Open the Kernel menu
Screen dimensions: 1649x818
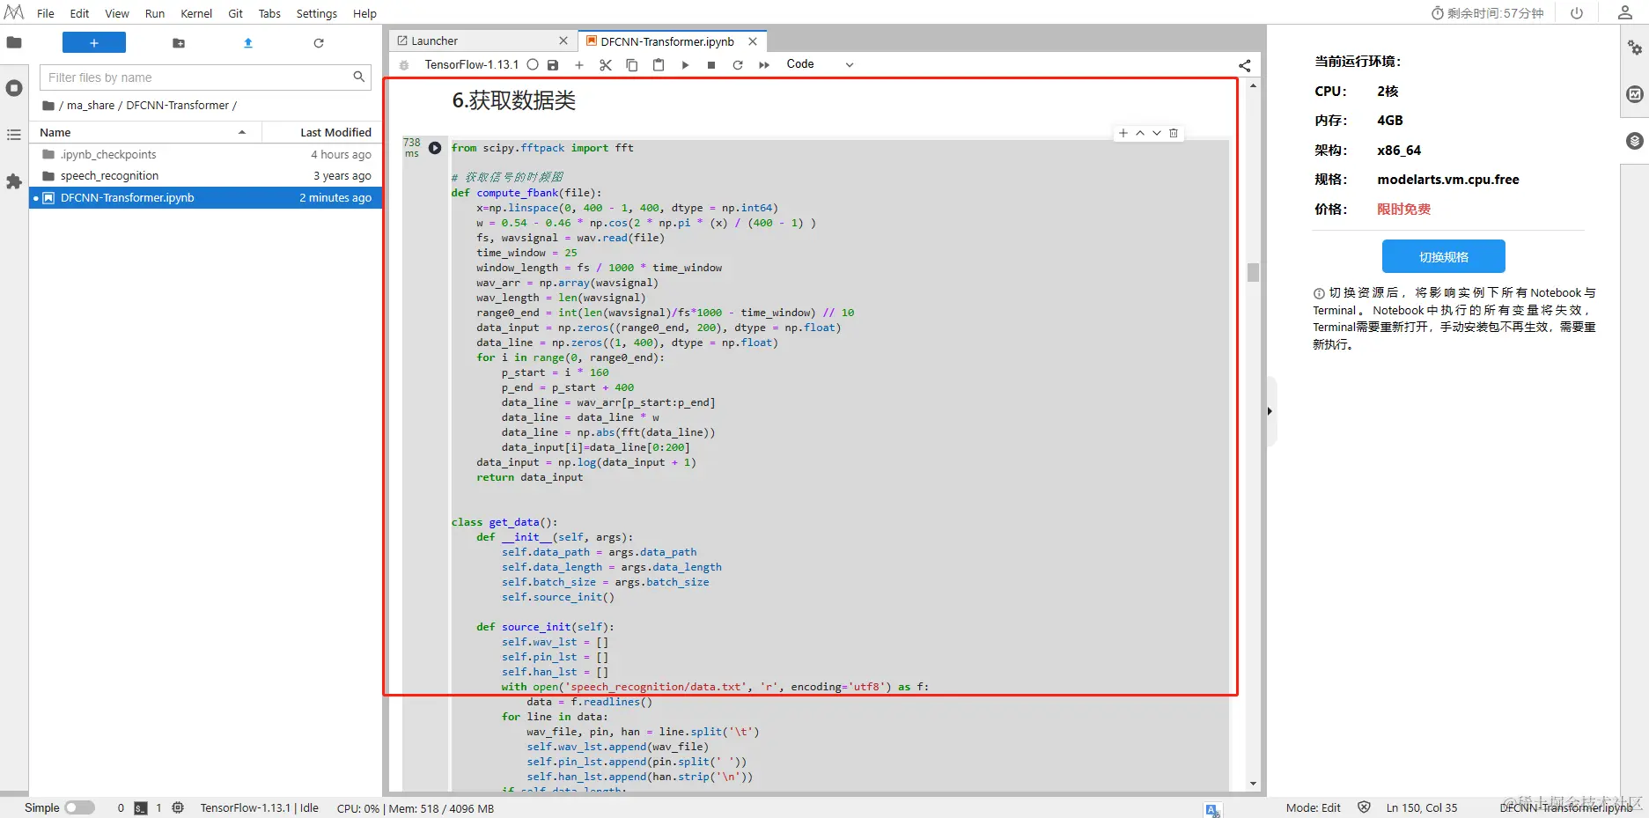tap(196, 13)
